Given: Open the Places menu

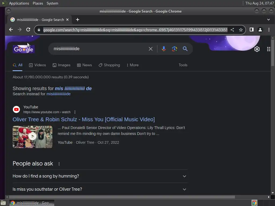Looking at the screenshot, I should coord(38,3).
